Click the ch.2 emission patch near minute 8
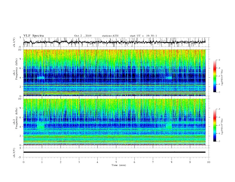This screenshot has width=235, height=182. pyautogui.click(x=169, y=126)
